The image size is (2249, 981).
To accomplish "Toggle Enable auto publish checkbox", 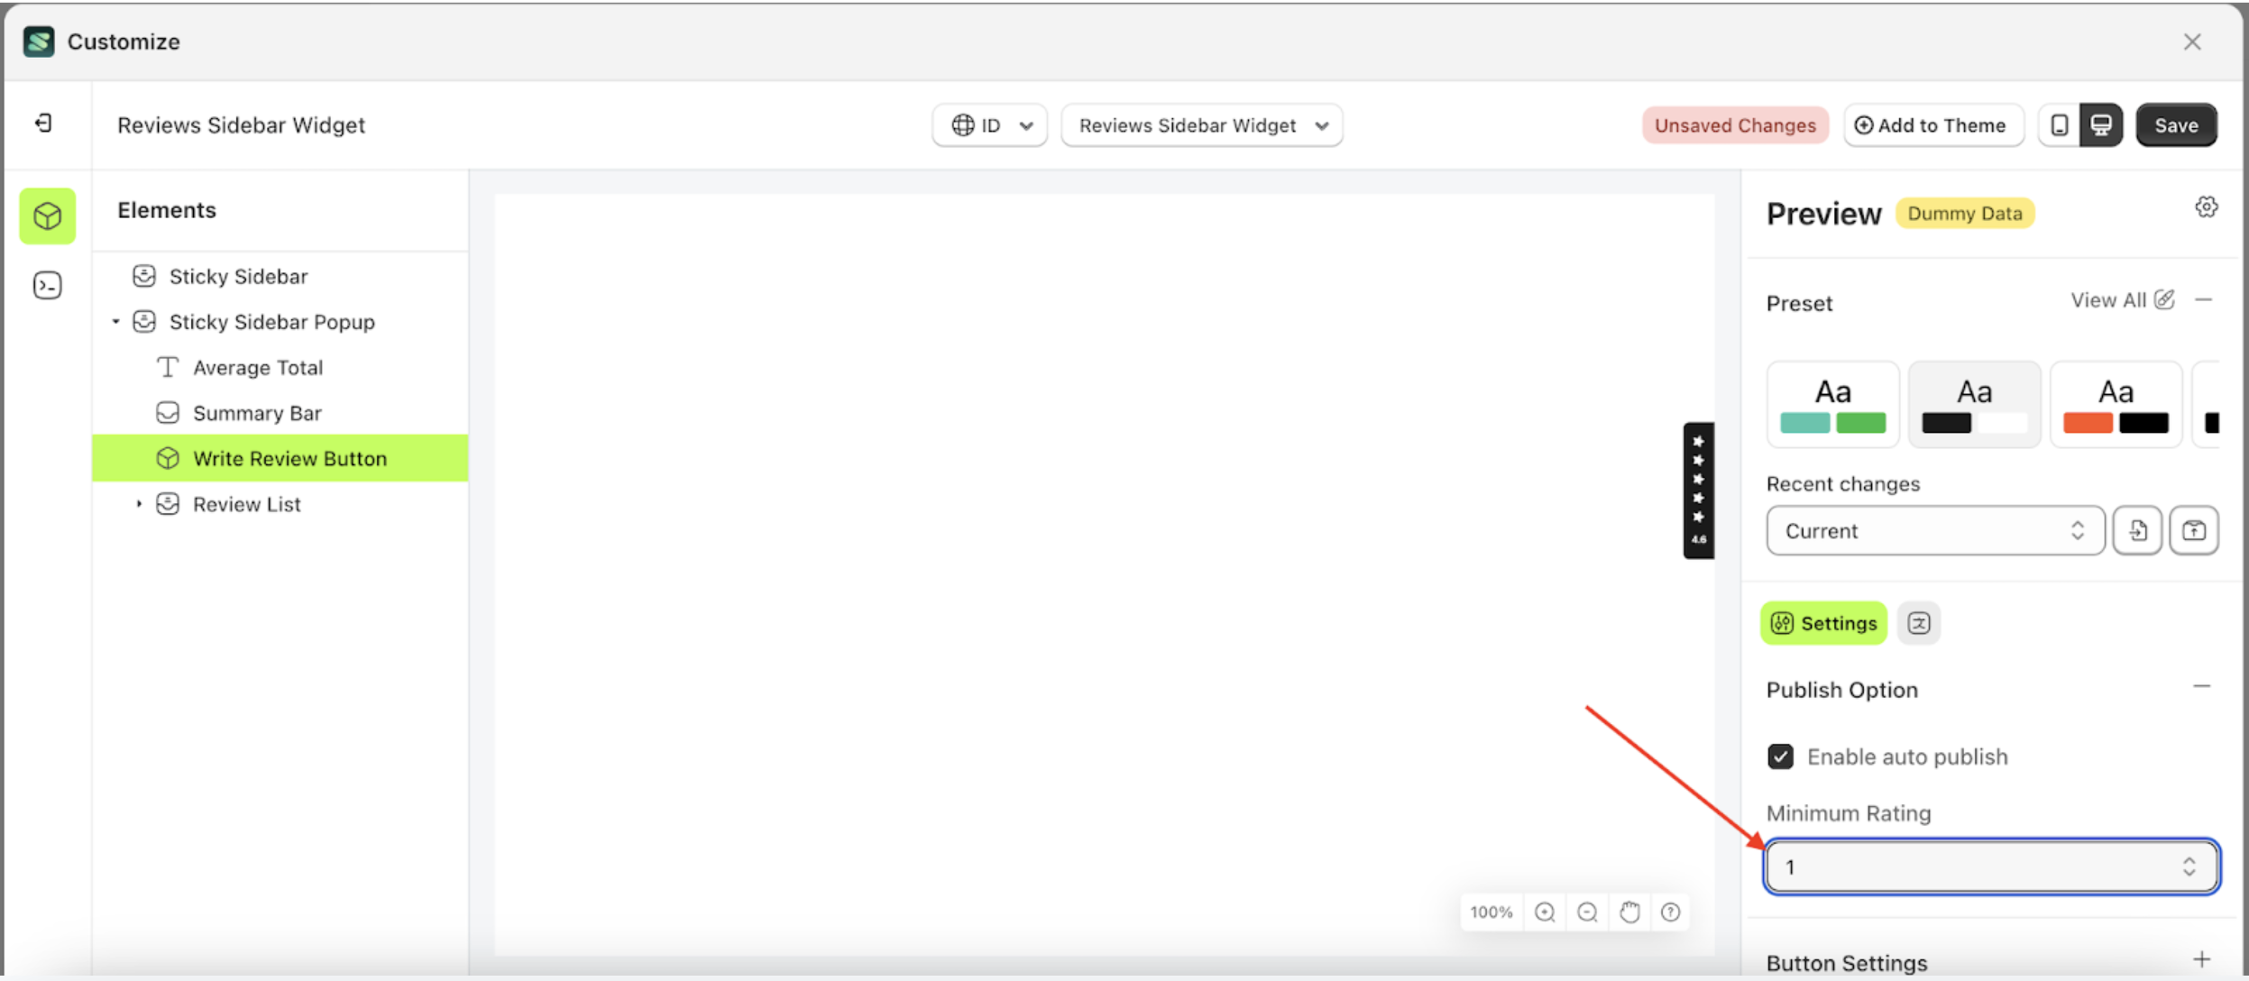I will pos(1781,756).
